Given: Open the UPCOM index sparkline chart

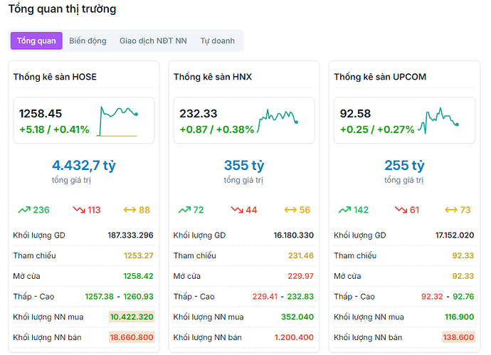Looking at the screenshot, I should point(438,121).
